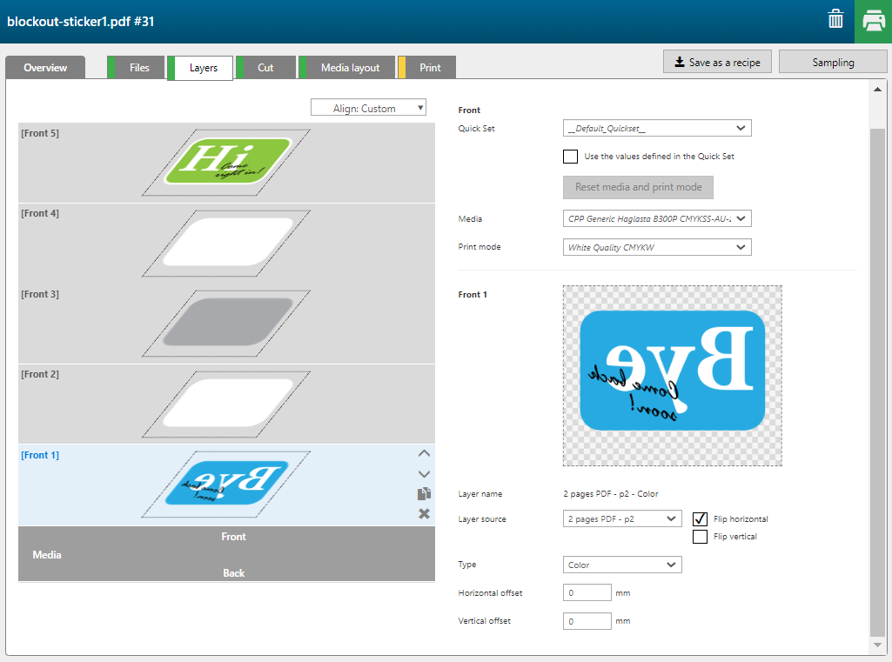This screenshot has width=892, height=662.
Task: Enable use values defined in Quick Set
Action: point(571,157)
